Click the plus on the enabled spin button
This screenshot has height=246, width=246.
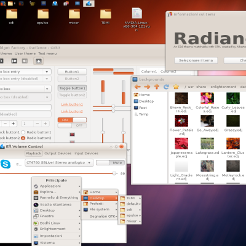point(13,124)
